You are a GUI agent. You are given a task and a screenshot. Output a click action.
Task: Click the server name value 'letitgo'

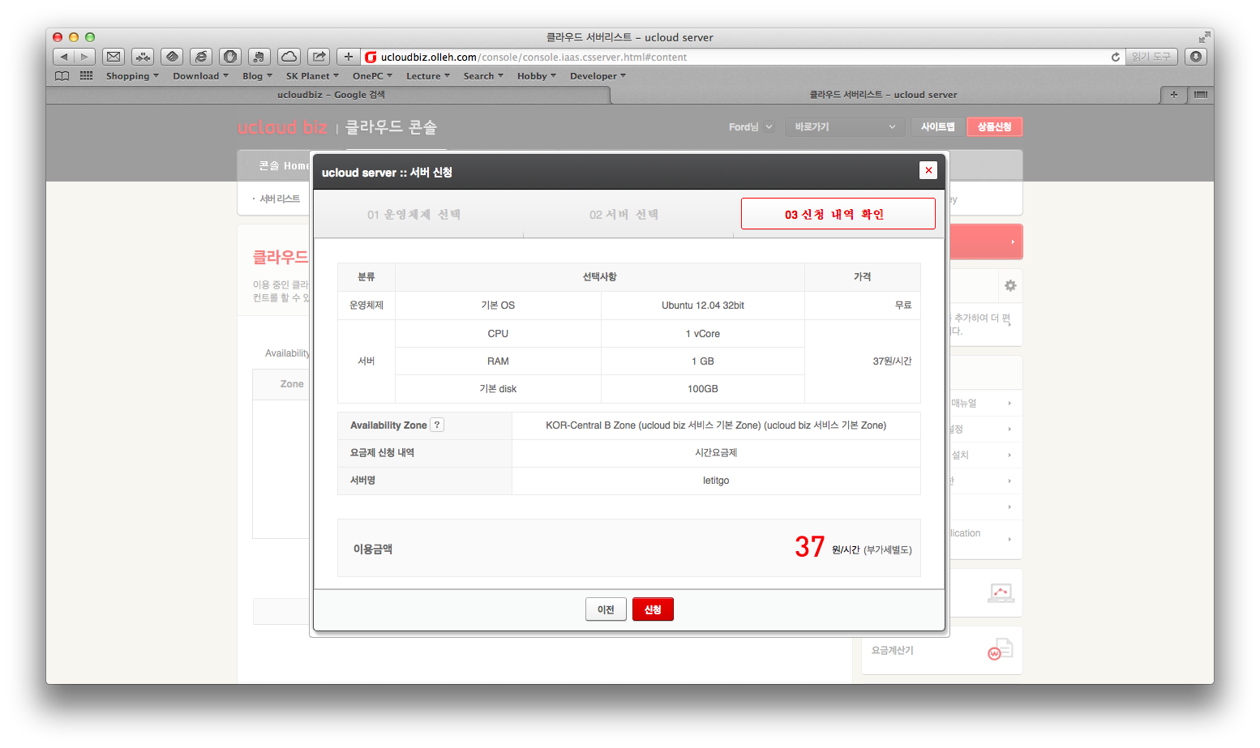tap(716, 481)
